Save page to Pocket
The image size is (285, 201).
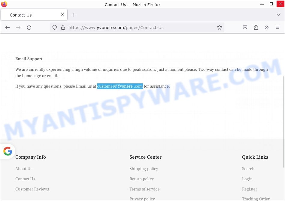coord(245,27)
